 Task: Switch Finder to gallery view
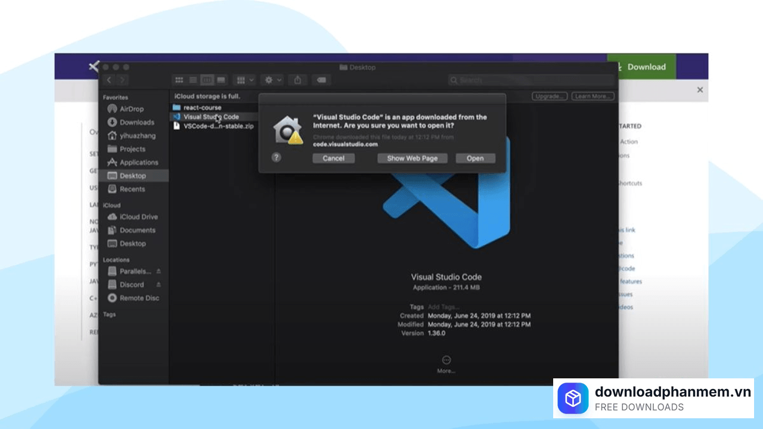221,80
